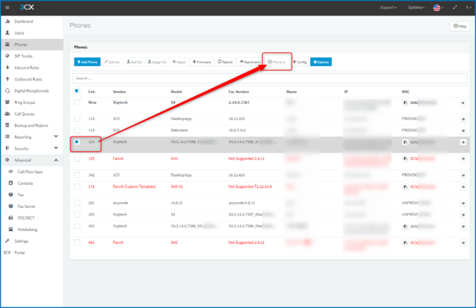The width and height of the screenshot is (476, 308).
Task: Click eye icon for extension 402 row
Action: coord(463,227)
